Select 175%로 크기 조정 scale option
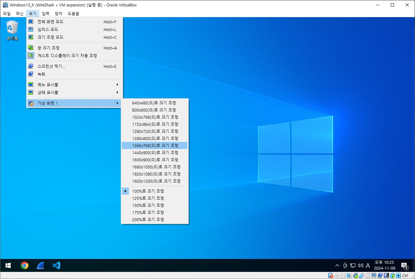Image resolution: width=415 pixels, height=279 pixels. click(x=155, y=212)
